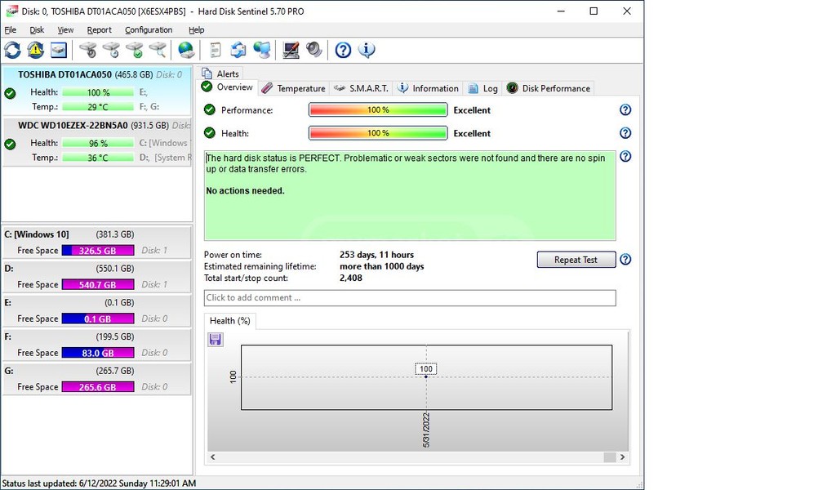836x490 pixels.
Task: Click the disk icon with magnifying glass
Action: click(158, 50)
